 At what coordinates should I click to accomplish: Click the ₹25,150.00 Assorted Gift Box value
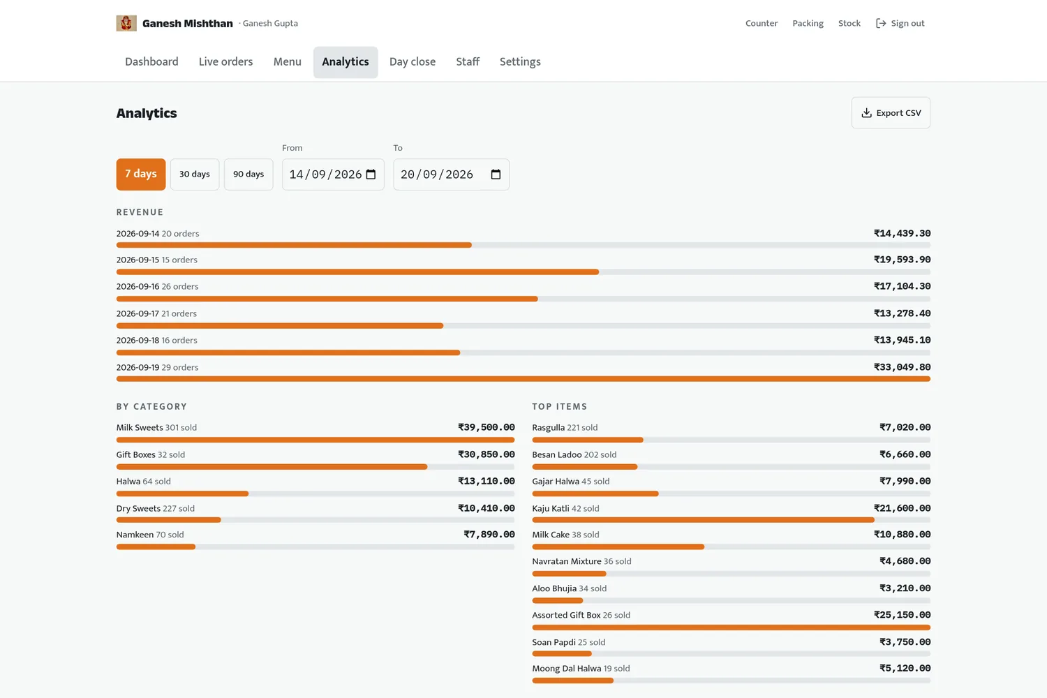point(902,615)
